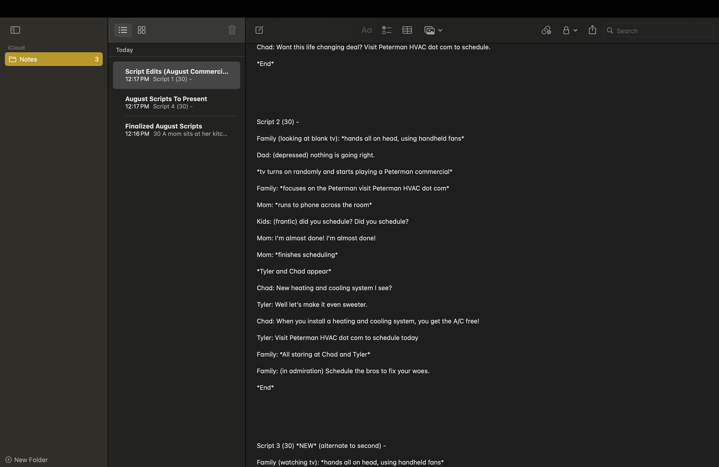Click the iCloud section header

16,47
